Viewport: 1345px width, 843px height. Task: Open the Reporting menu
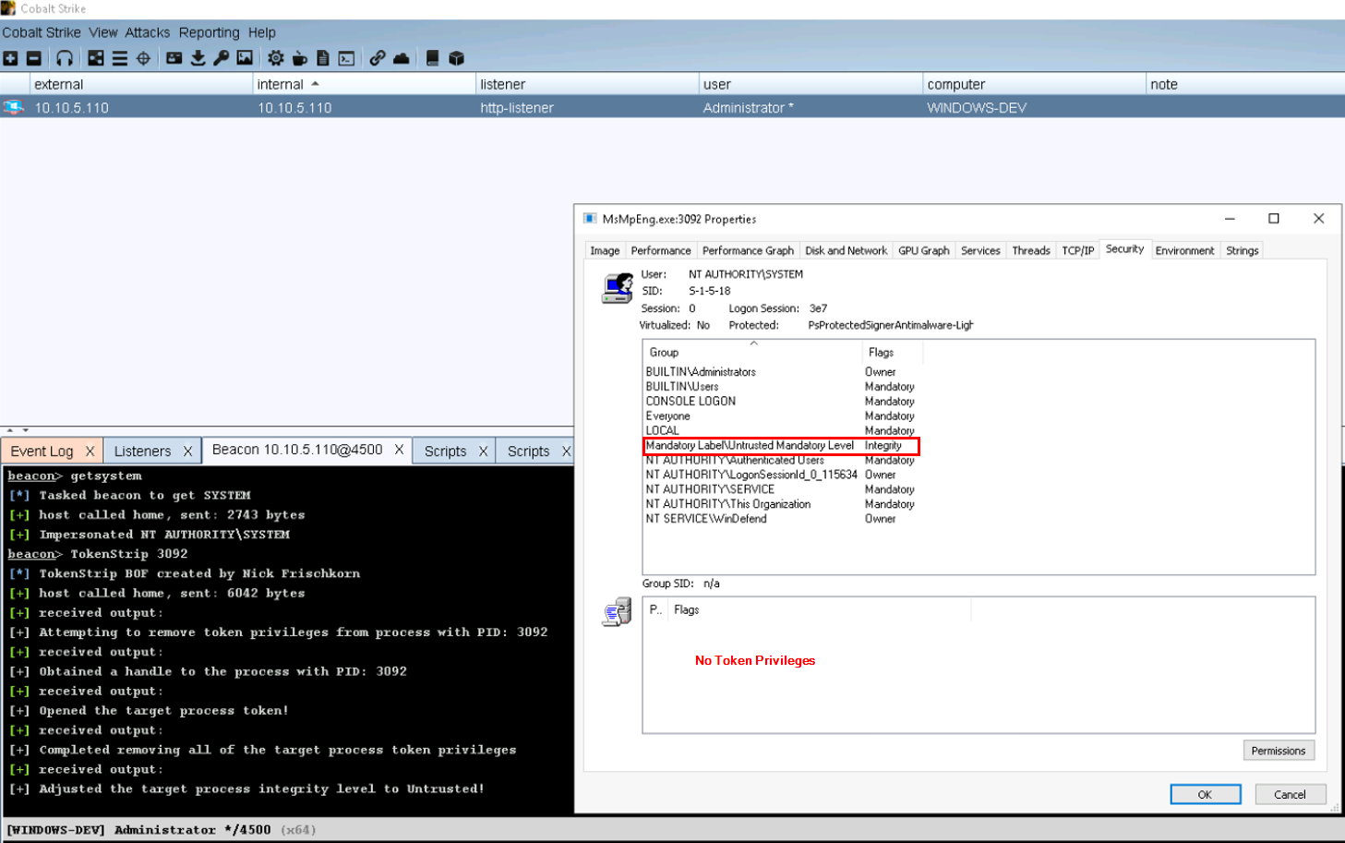point(209,32)
